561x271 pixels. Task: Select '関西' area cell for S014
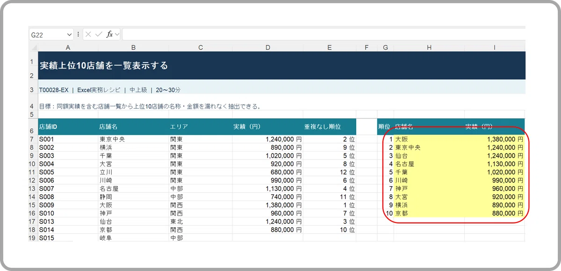(x=201, y=229)
